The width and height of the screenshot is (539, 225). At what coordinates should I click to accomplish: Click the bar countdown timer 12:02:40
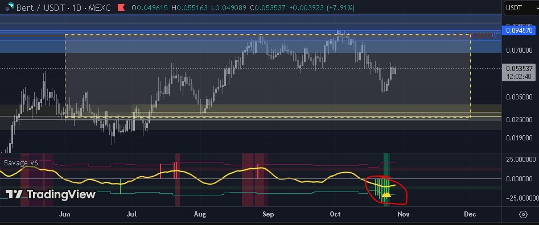pyautogui.click(x=519, y=76)
